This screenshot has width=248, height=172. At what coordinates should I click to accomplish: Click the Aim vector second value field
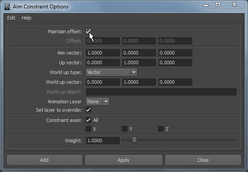pos(139,53)
